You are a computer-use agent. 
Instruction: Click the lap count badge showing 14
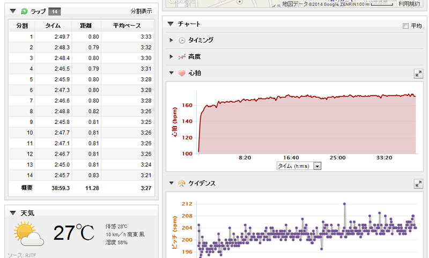click(54, 11)
